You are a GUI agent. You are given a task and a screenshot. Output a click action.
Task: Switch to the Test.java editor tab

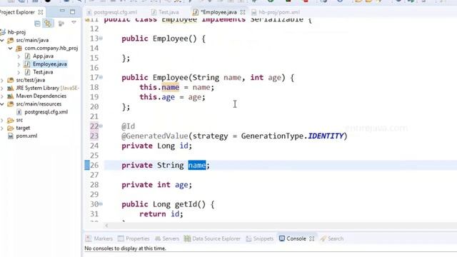[x=165, y=12]
